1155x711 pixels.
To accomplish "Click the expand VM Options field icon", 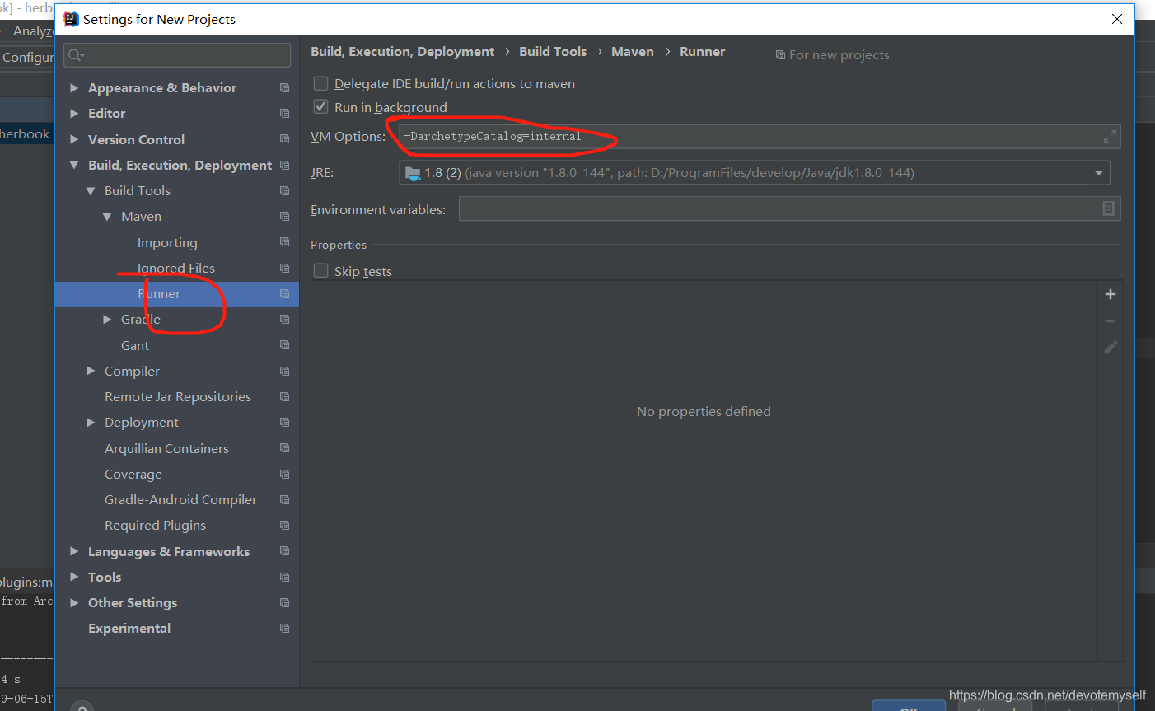I will pyautogui.click(x=1110, y=137).
